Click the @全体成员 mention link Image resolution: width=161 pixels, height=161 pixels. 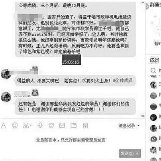pyautogui.click(x=123, y=80)
